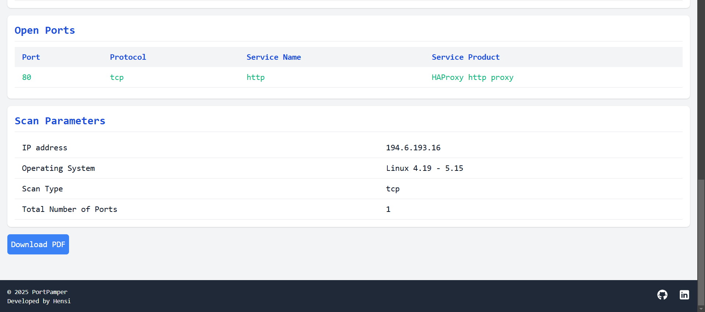This screenshot has height=312, width=705.
Task: Click the Operating System label
Action: point(58,168)
